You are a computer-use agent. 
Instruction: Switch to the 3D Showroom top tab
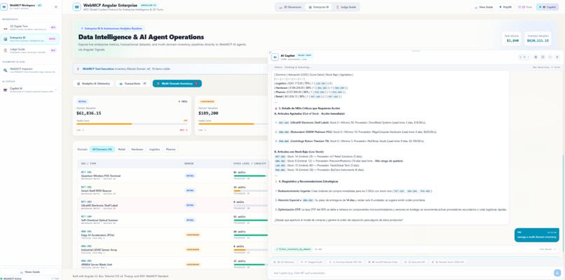pos(290,7)
